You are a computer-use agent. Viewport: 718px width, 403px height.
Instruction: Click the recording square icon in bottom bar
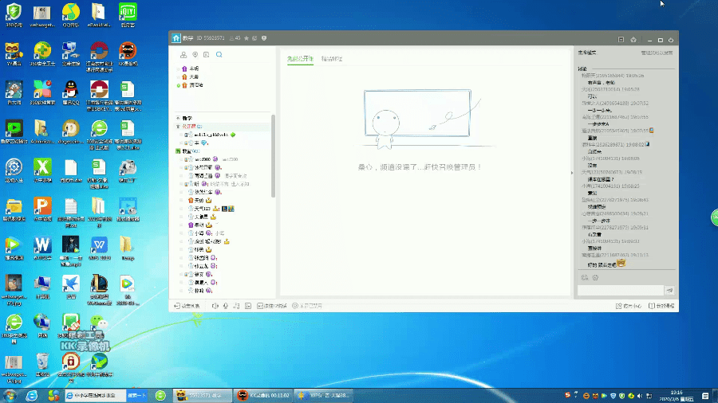[x=248, y=306]
